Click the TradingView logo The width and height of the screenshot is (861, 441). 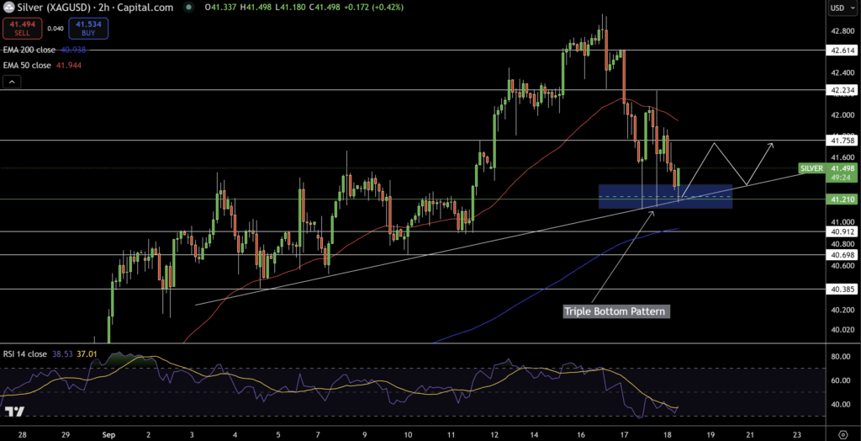14,412
